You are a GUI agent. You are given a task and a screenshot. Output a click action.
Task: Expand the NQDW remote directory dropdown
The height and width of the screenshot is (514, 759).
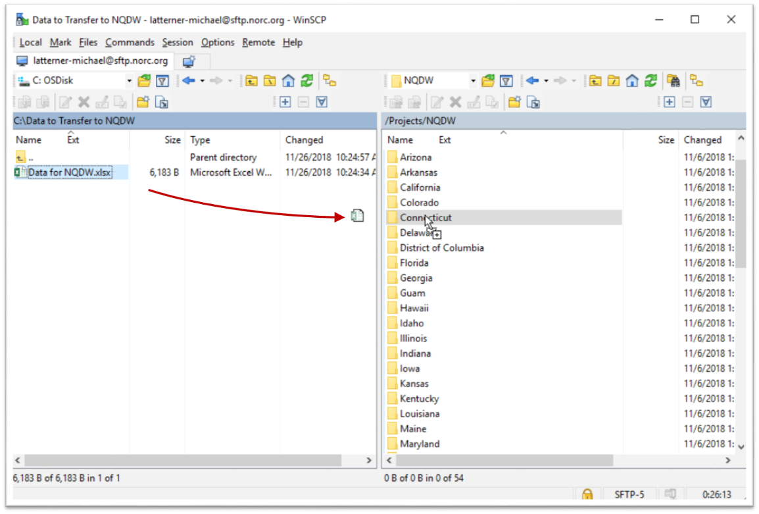coord(472,81)
